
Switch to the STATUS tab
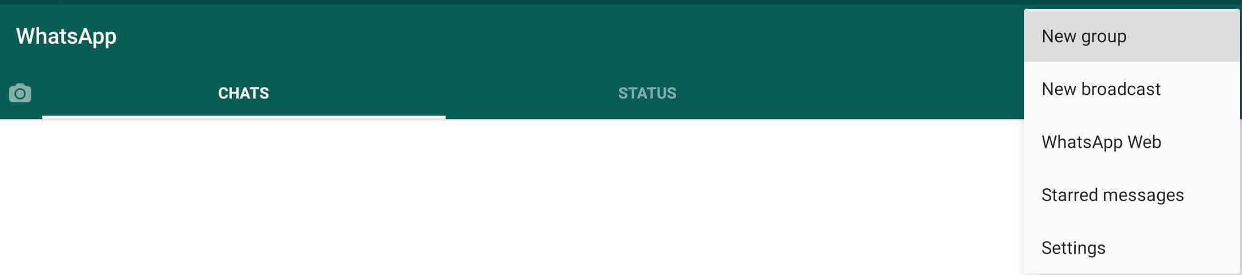647,93
